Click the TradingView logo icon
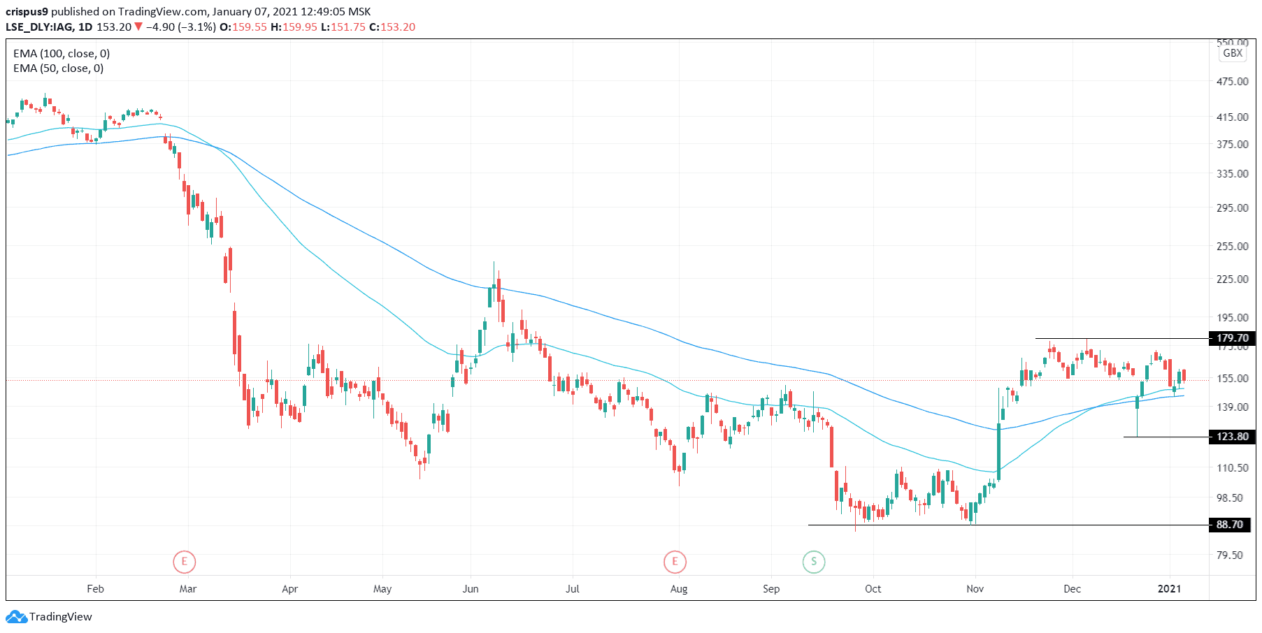 click(16, 617)
